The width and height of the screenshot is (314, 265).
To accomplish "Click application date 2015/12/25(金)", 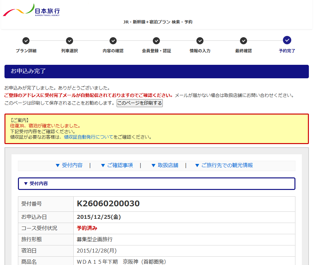I will tap(99, 217).
